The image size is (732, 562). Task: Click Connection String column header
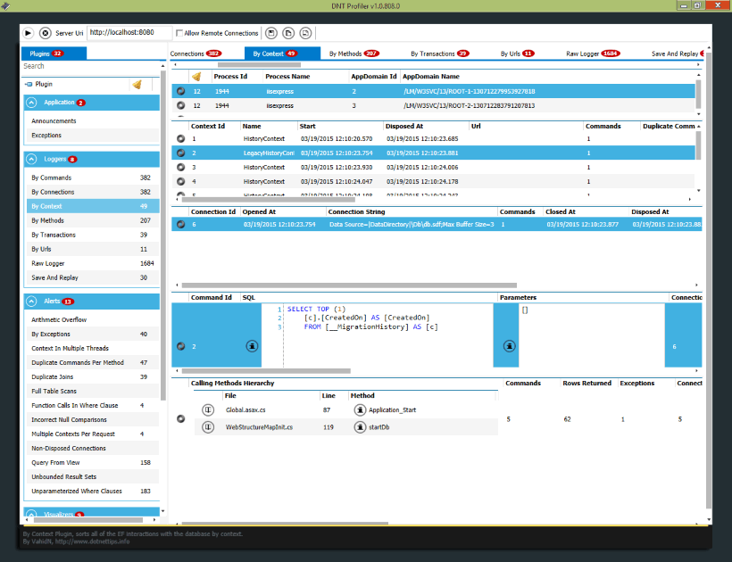point(357,212)
